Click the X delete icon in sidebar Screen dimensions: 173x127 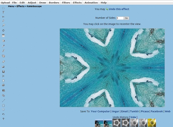click(4, 76)
